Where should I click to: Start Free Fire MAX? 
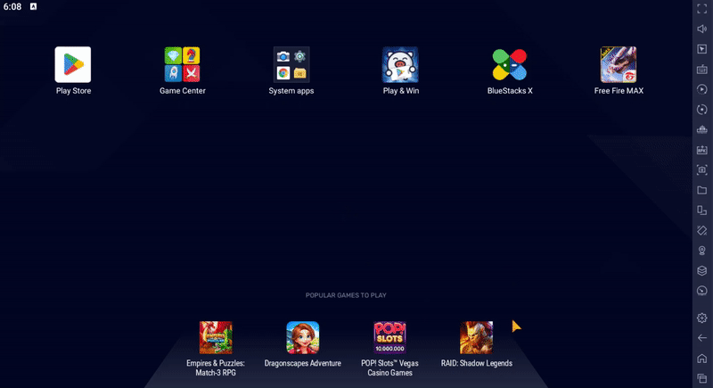pyautogui.click(x=619, y=64)
